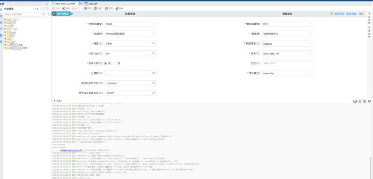
Task: Open the bigdata.xiayu_test_103 link in the log
Action: 71,150
